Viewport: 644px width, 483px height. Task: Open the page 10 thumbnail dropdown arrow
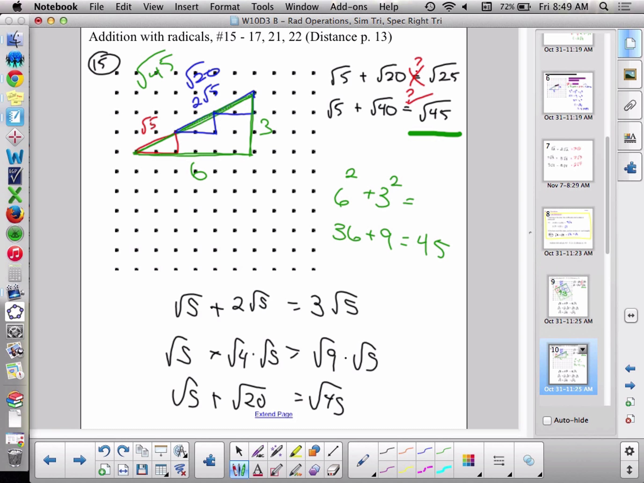(583, 349)
